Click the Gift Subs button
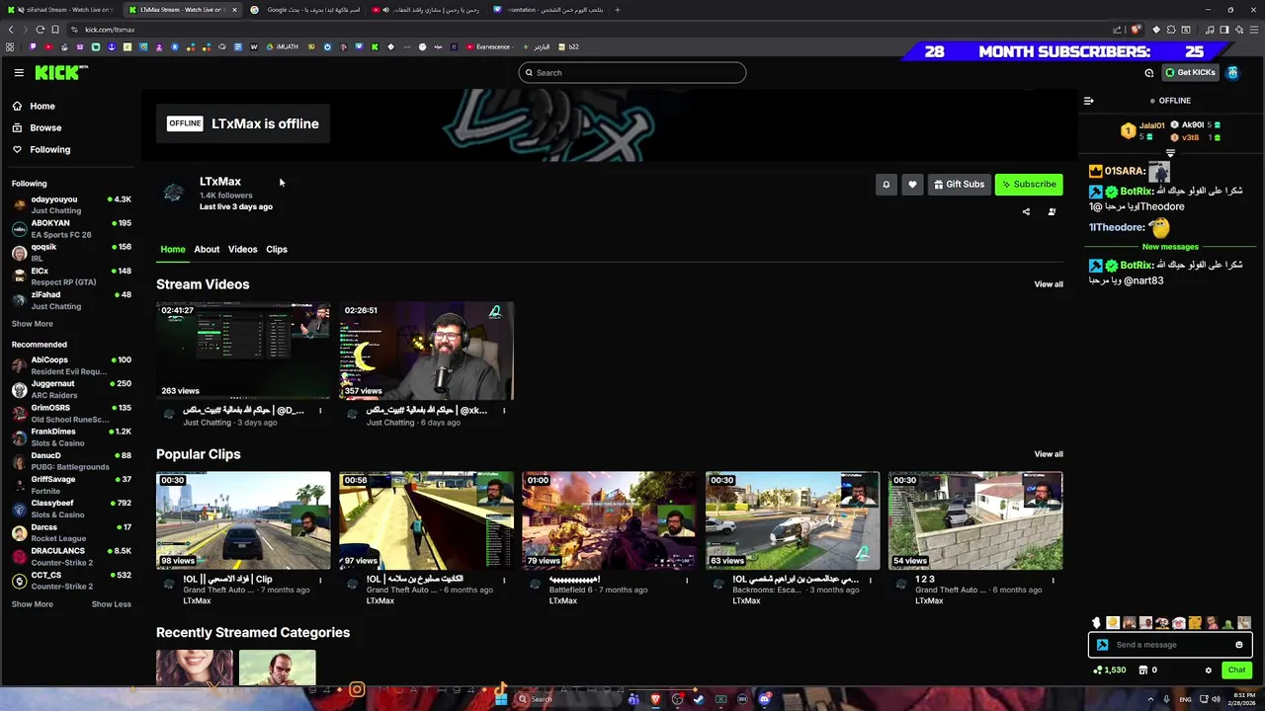The width and height of the screenshot is (1265, 711). click(x=959, y=184)
